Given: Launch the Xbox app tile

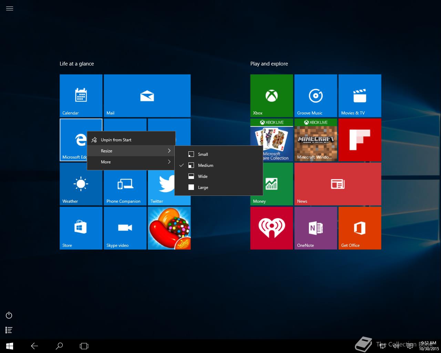Looking at the screenshot, I should 271,95.
